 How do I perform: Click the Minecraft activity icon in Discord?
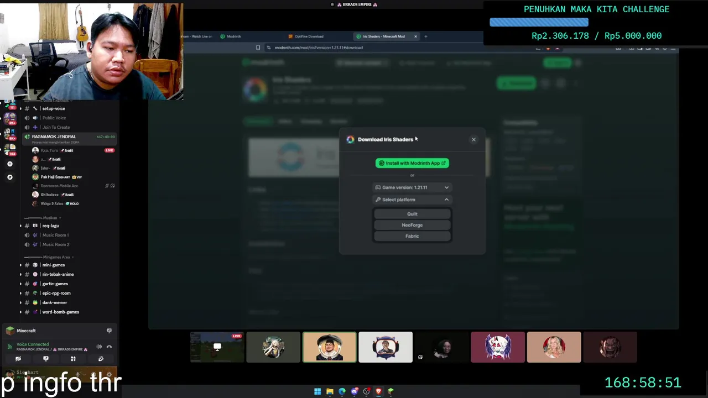pyautogui.click(x=10, y=331)
